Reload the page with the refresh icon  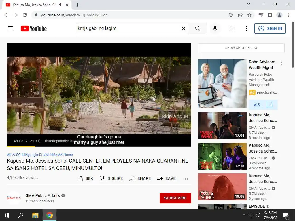(25, 15)
